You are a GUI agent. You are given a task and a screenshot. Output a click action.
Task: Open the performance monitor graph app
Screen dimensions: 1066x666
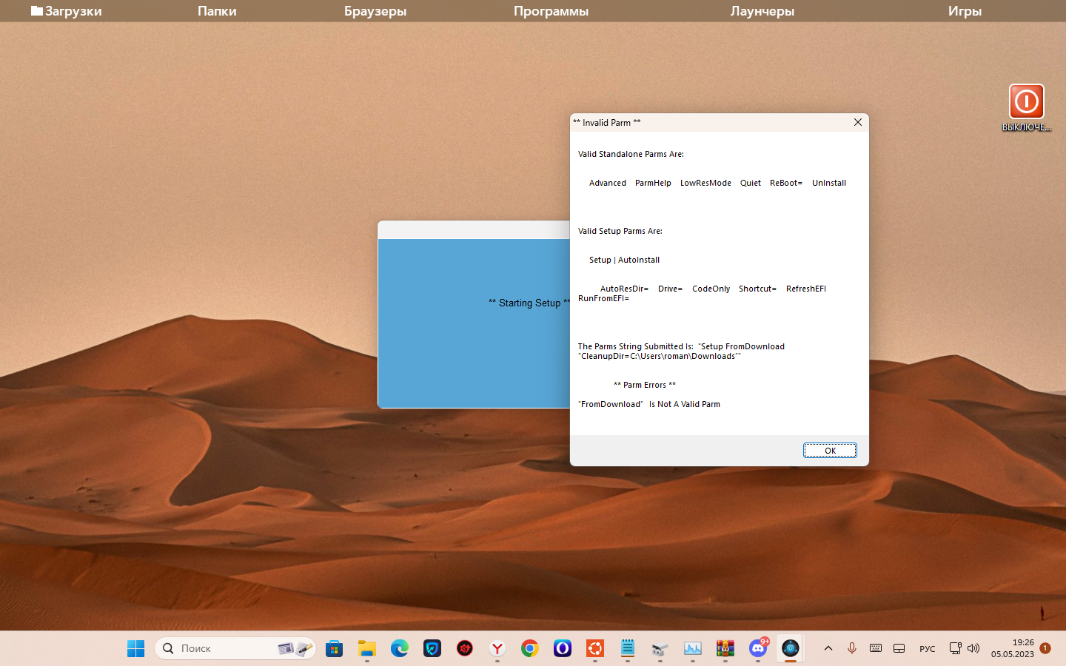[693, 648]
